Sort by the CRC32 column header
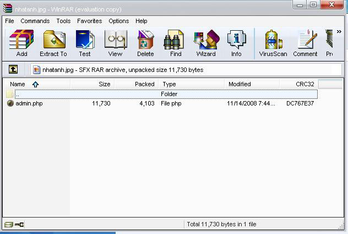 tap(299, 84)
